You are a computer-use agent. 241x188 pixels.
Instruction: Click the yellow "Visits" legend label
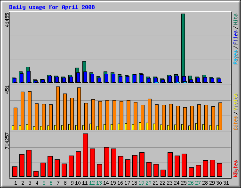pos(236,102)
